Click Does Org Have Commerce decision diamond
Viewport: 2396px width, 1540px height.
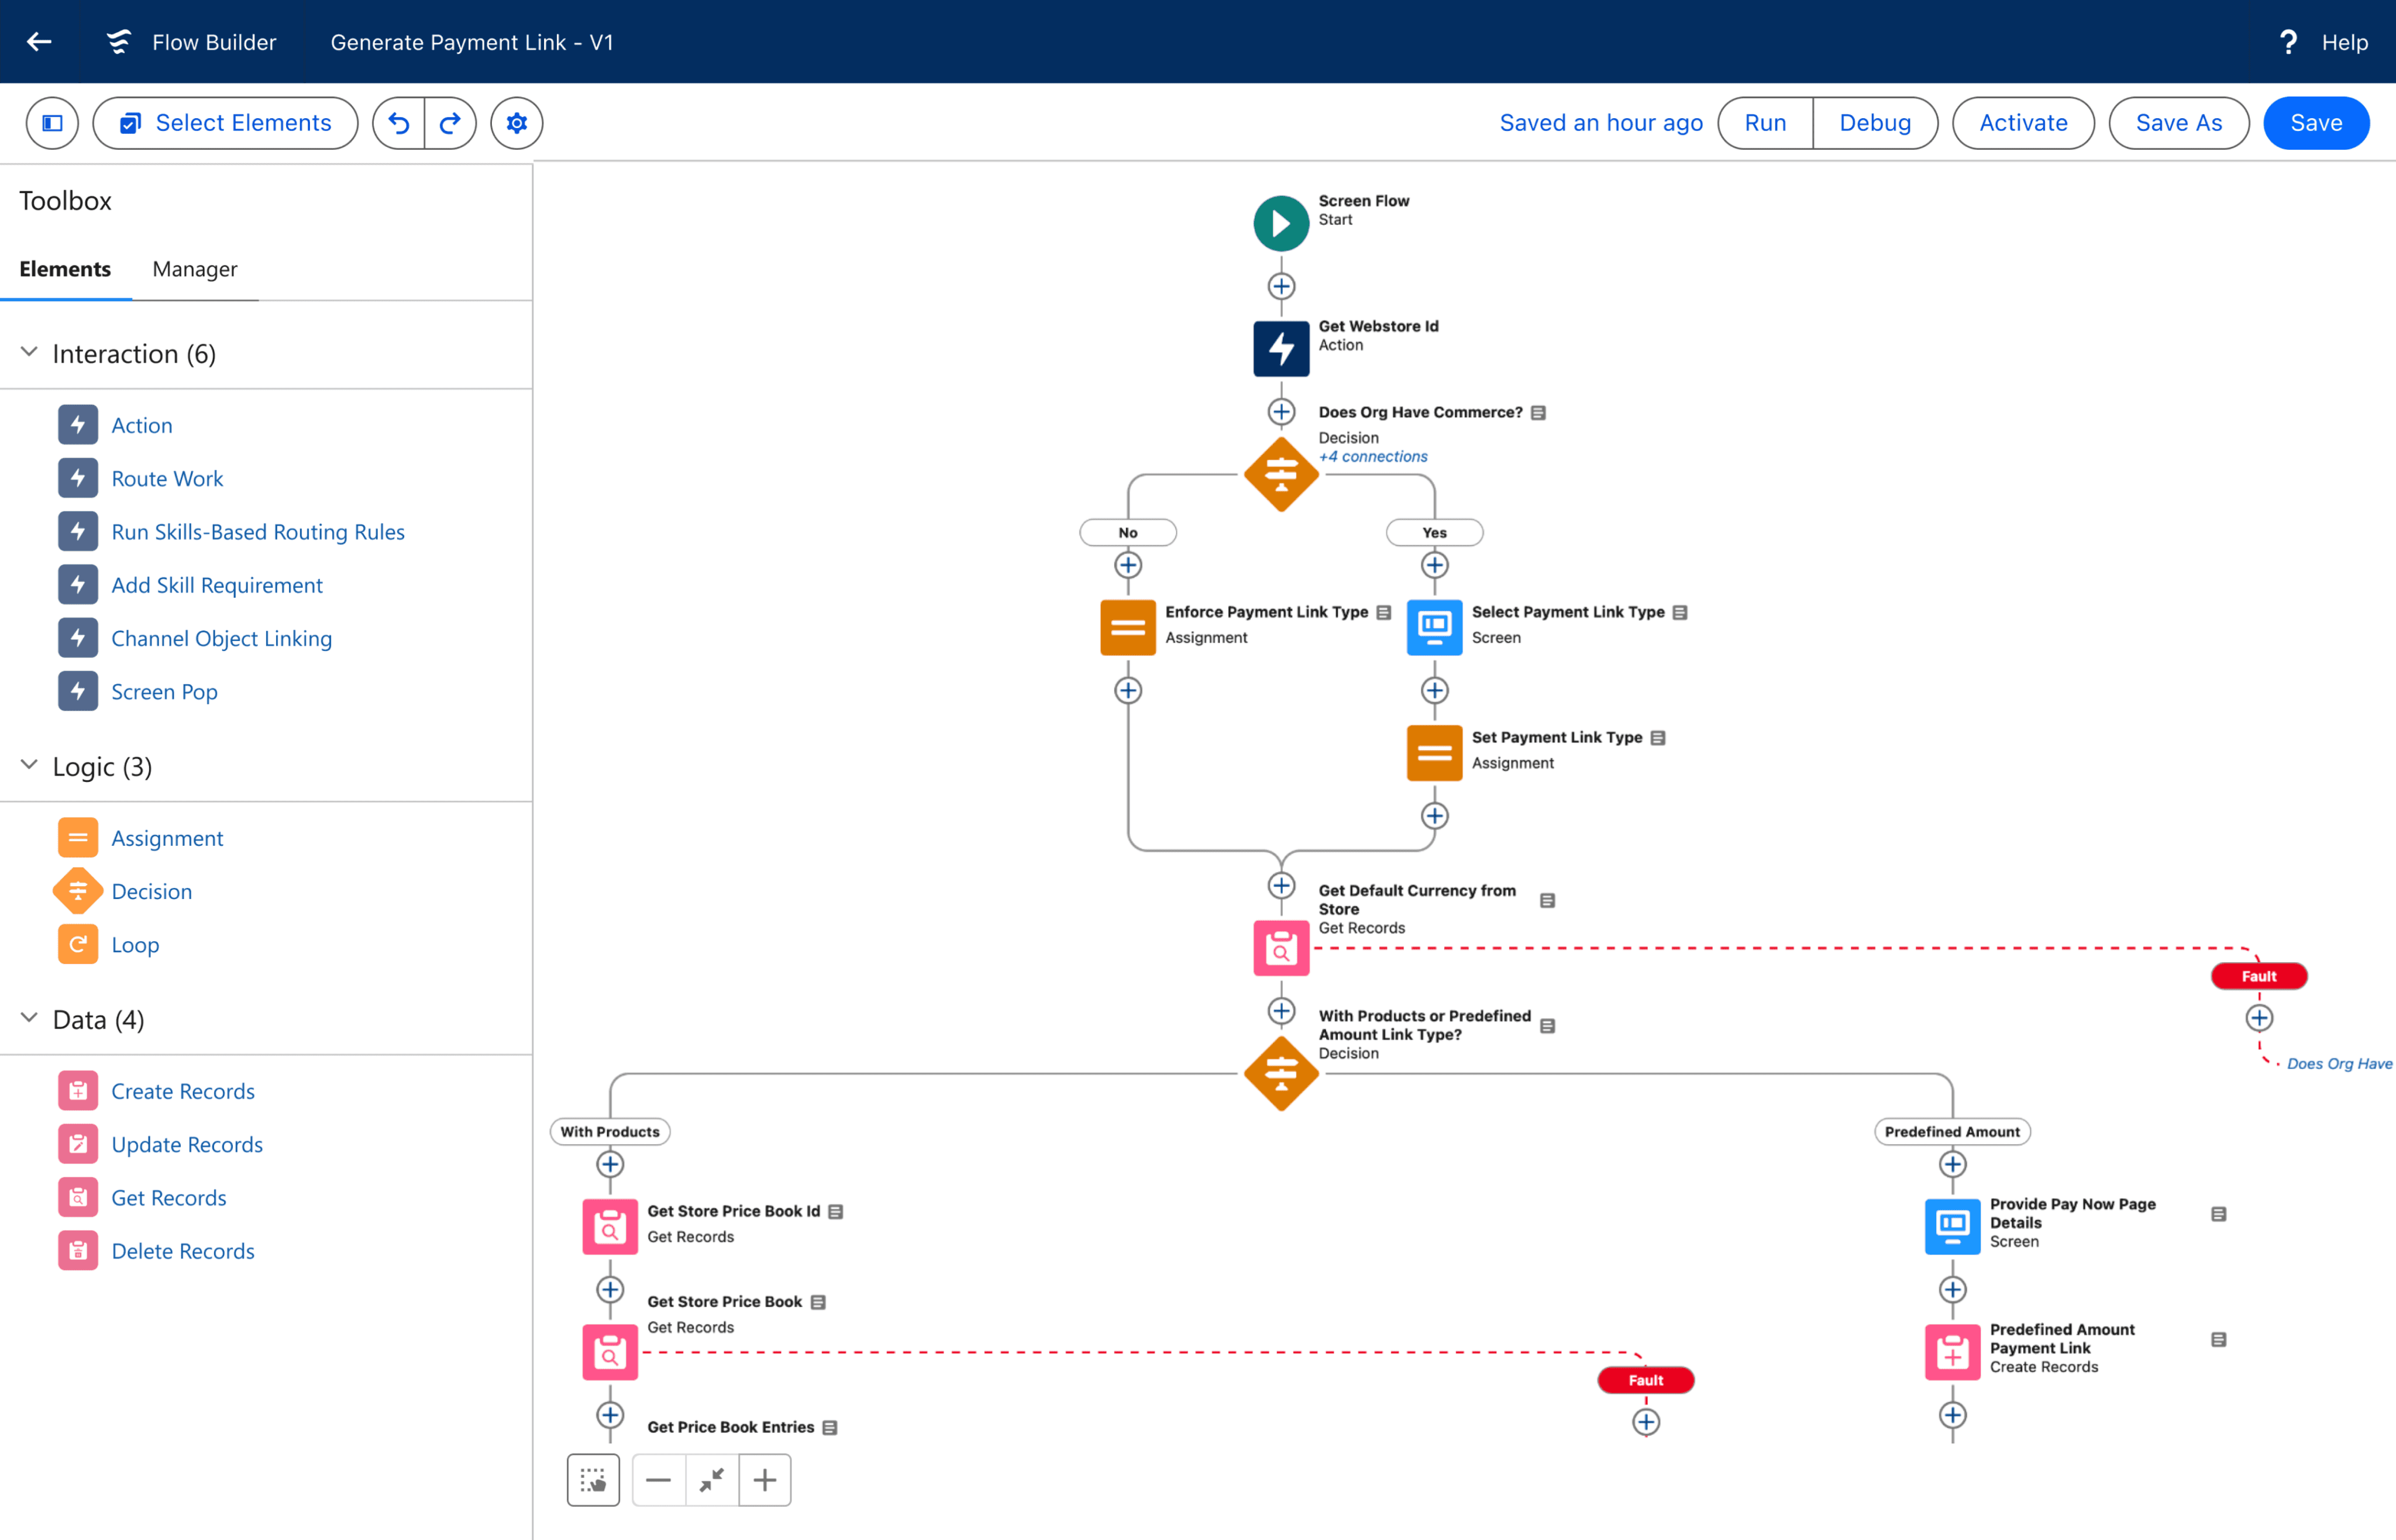1280,474
